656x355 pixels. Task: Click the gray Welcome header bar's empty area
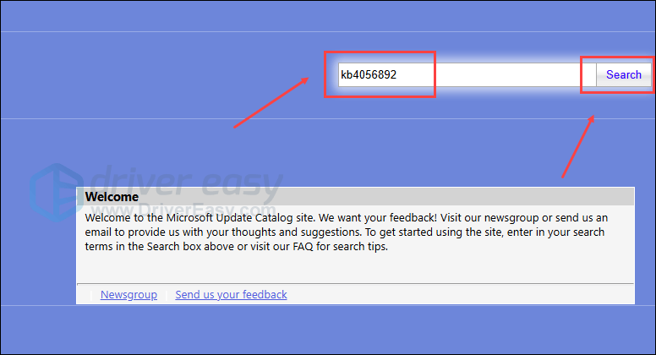(x=380, y=197)
